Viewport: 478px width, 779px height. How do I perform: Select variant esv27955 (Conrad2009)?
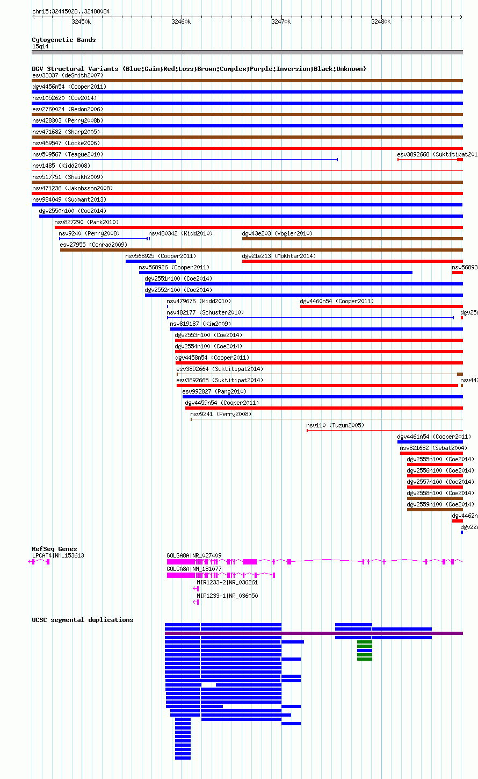point(93,245)
